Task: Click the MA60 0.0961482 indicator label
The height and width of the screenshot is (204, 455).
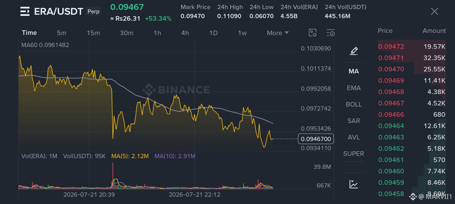Action: pos(45,45)
